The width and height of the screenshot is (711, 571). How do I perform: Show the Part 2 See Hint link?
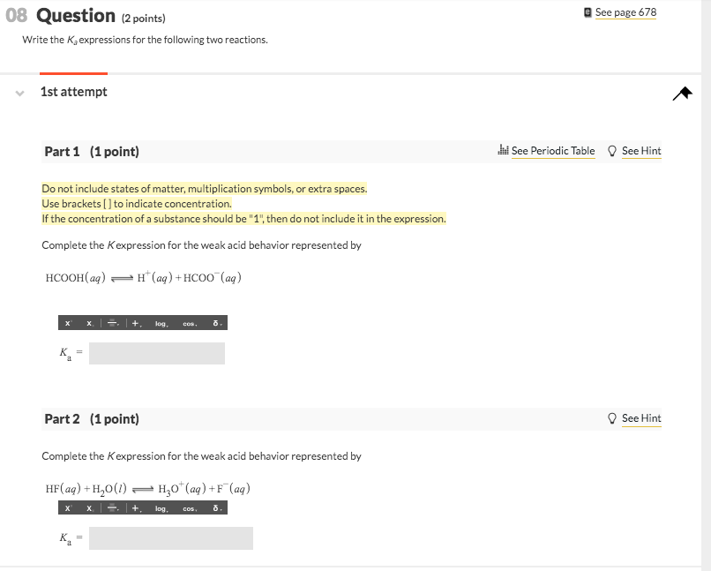641,418
